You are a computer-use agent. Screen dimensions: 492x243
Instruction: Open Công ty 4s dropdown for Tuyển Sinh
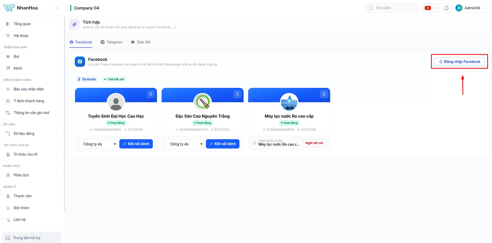[x=98, y=144]
